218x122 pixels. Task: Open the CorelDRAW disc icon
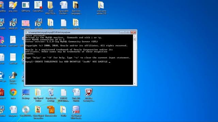tap(26, 111)
